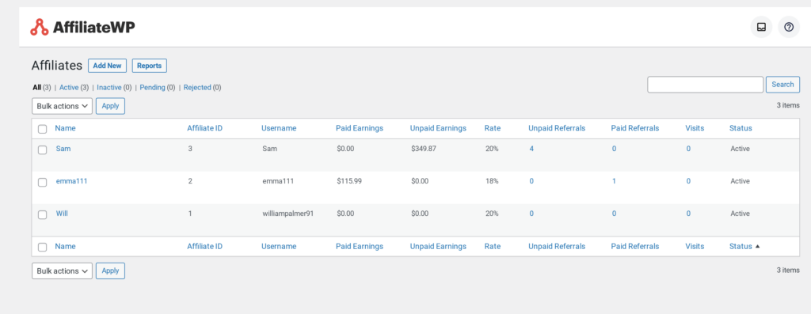
Task: Click footer Unpaid Earnings column link
Action: (438, 246)
